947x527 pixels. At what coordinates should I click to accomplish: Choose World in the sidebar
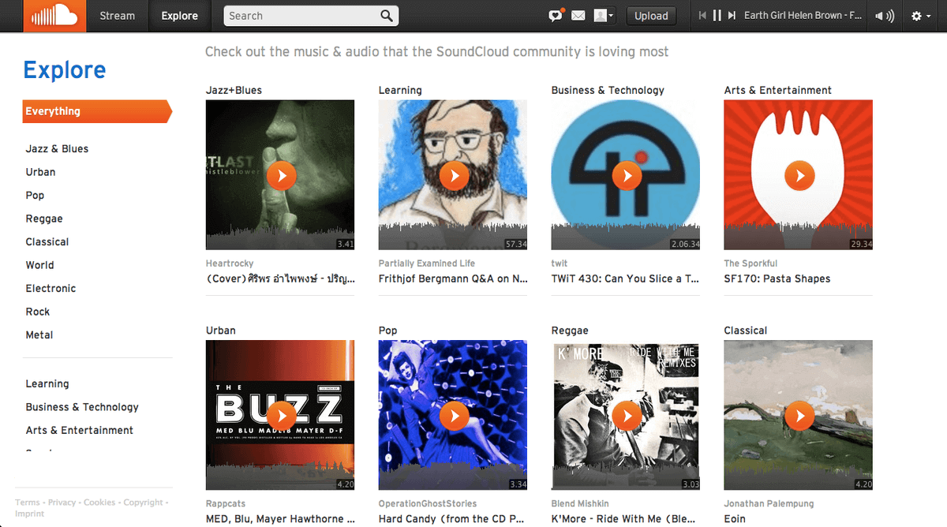click(x=40, y=265)
